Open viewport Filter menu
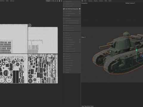Image resolution: width=143 pixels, height=107 pixels. 106,1
